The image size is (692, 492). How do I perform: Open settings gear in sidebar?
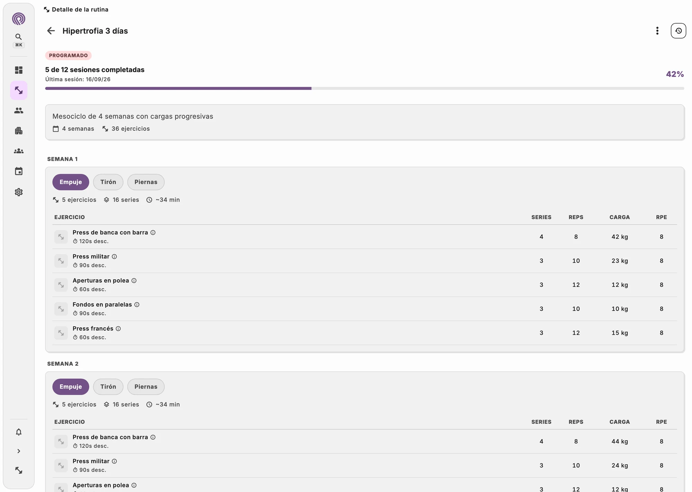19,192
